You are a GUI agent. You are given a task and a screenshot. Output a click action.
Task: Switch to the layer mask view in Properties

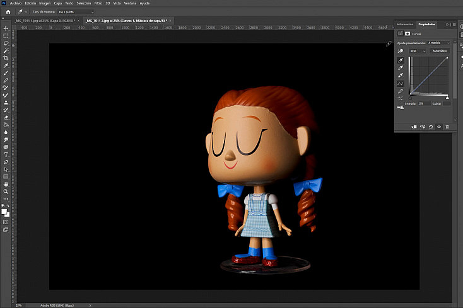click(x=407, y=33)
